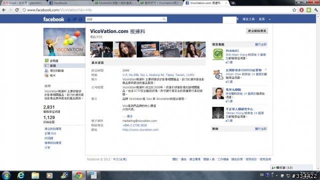The height and width of the screenshot is (180, 320).
Task: Like the page beside the man's photo
Action: pos(229,101)
